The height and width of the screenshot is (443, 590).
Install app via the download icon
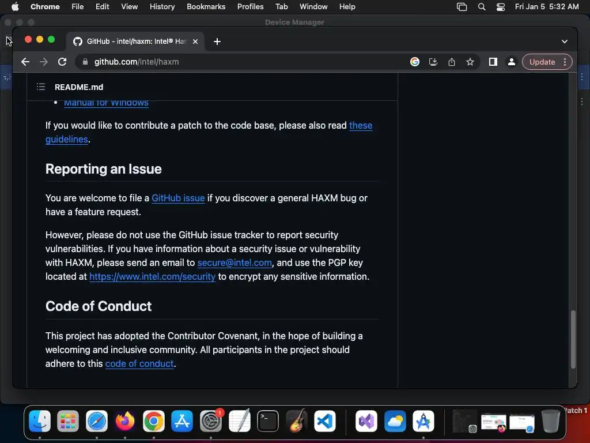(433, 62)
